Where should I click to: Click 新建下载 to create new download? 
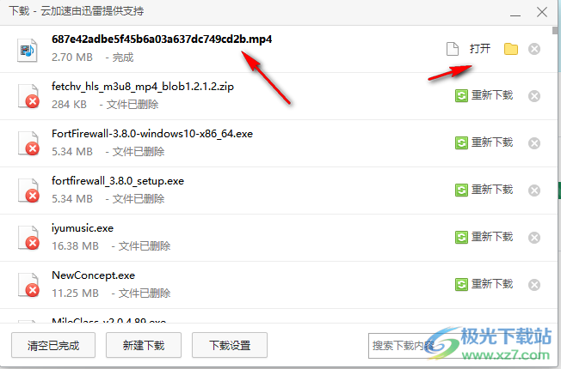(144, 345)
